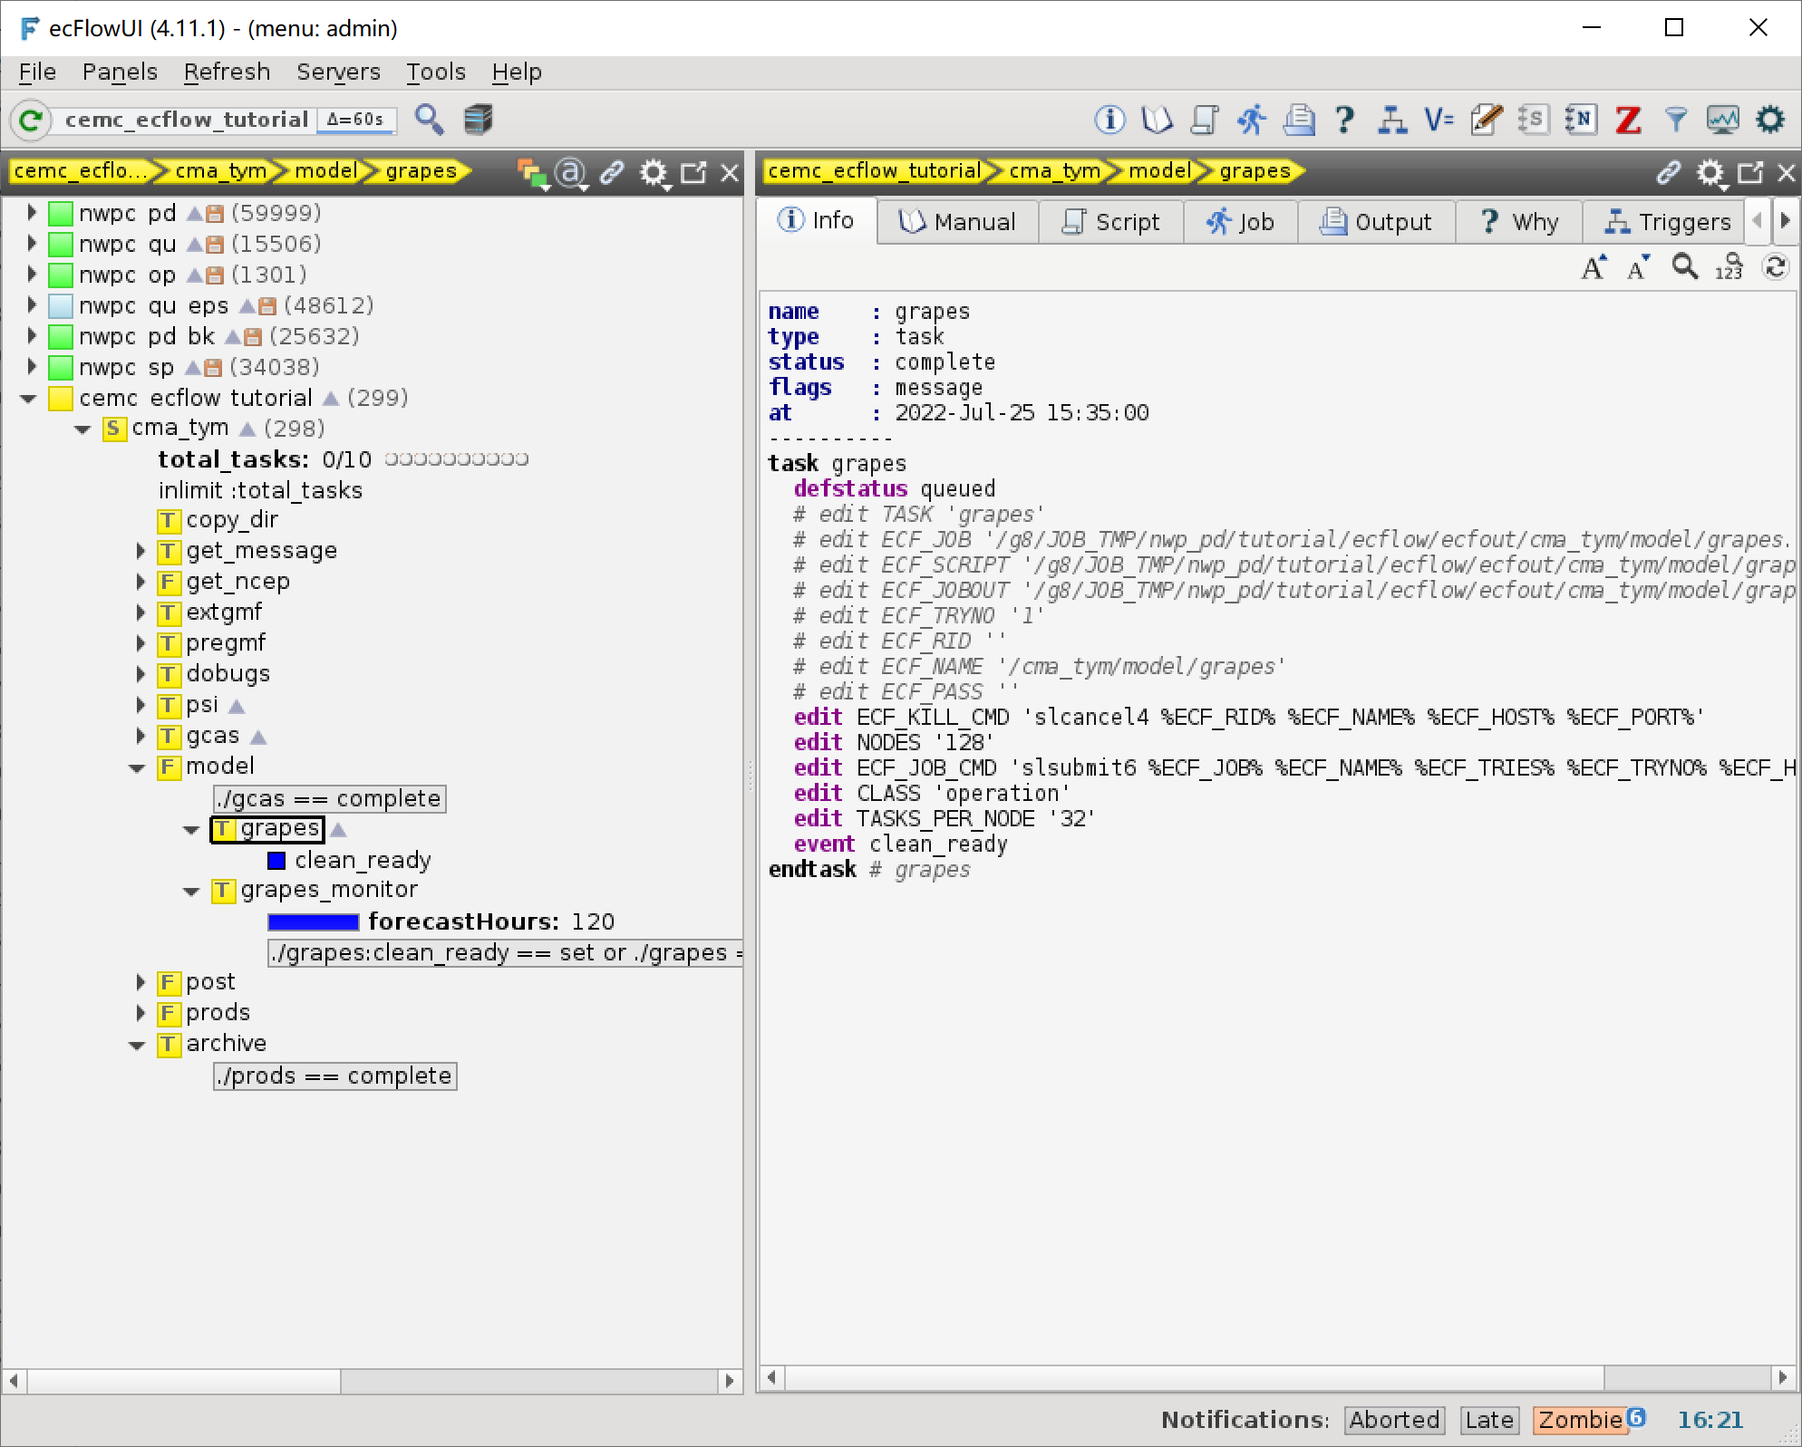
Task: Click the Zombie notification button
Action: pyautogui.click(x=1580, y=1420)
